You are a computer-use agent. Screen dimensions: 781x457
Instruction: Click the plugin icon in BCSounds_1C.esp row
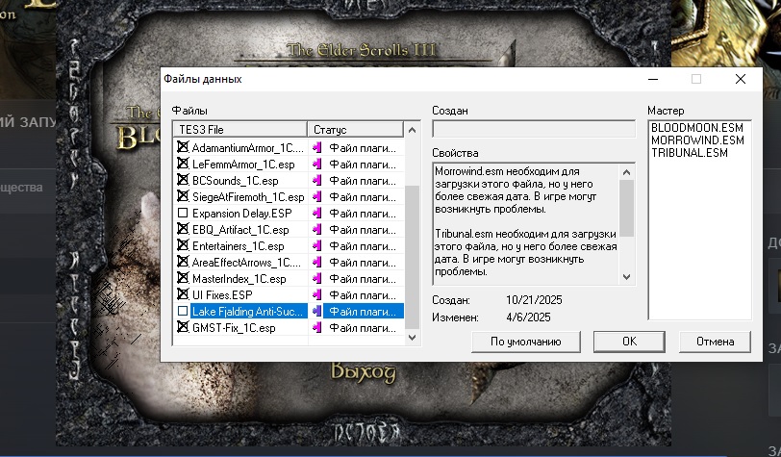(316, 181)
